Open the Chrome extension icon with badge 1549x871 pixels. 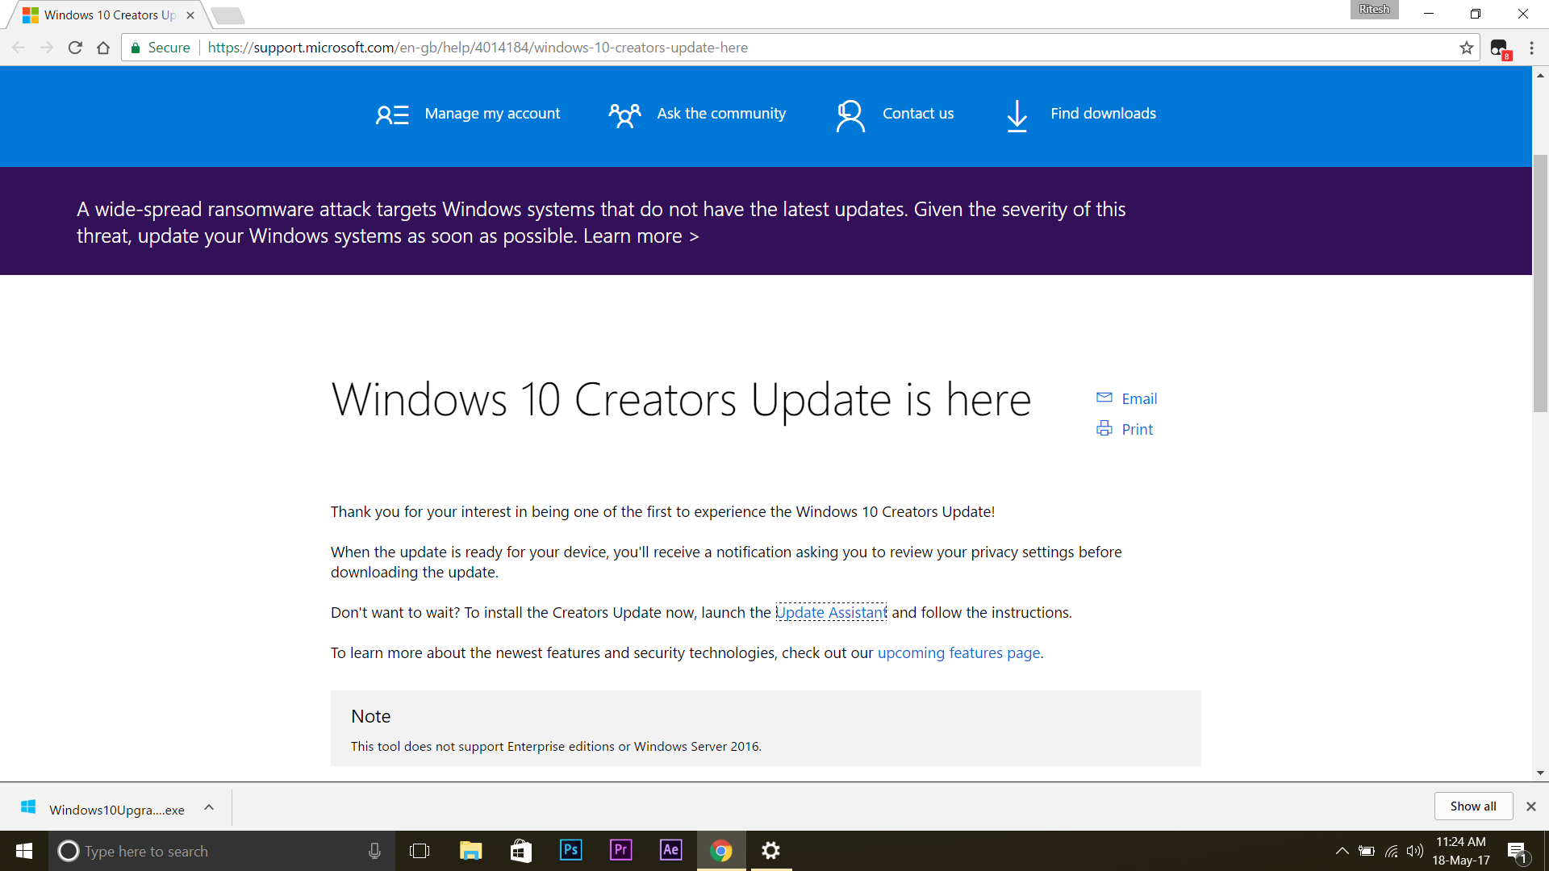[1500, 48]
